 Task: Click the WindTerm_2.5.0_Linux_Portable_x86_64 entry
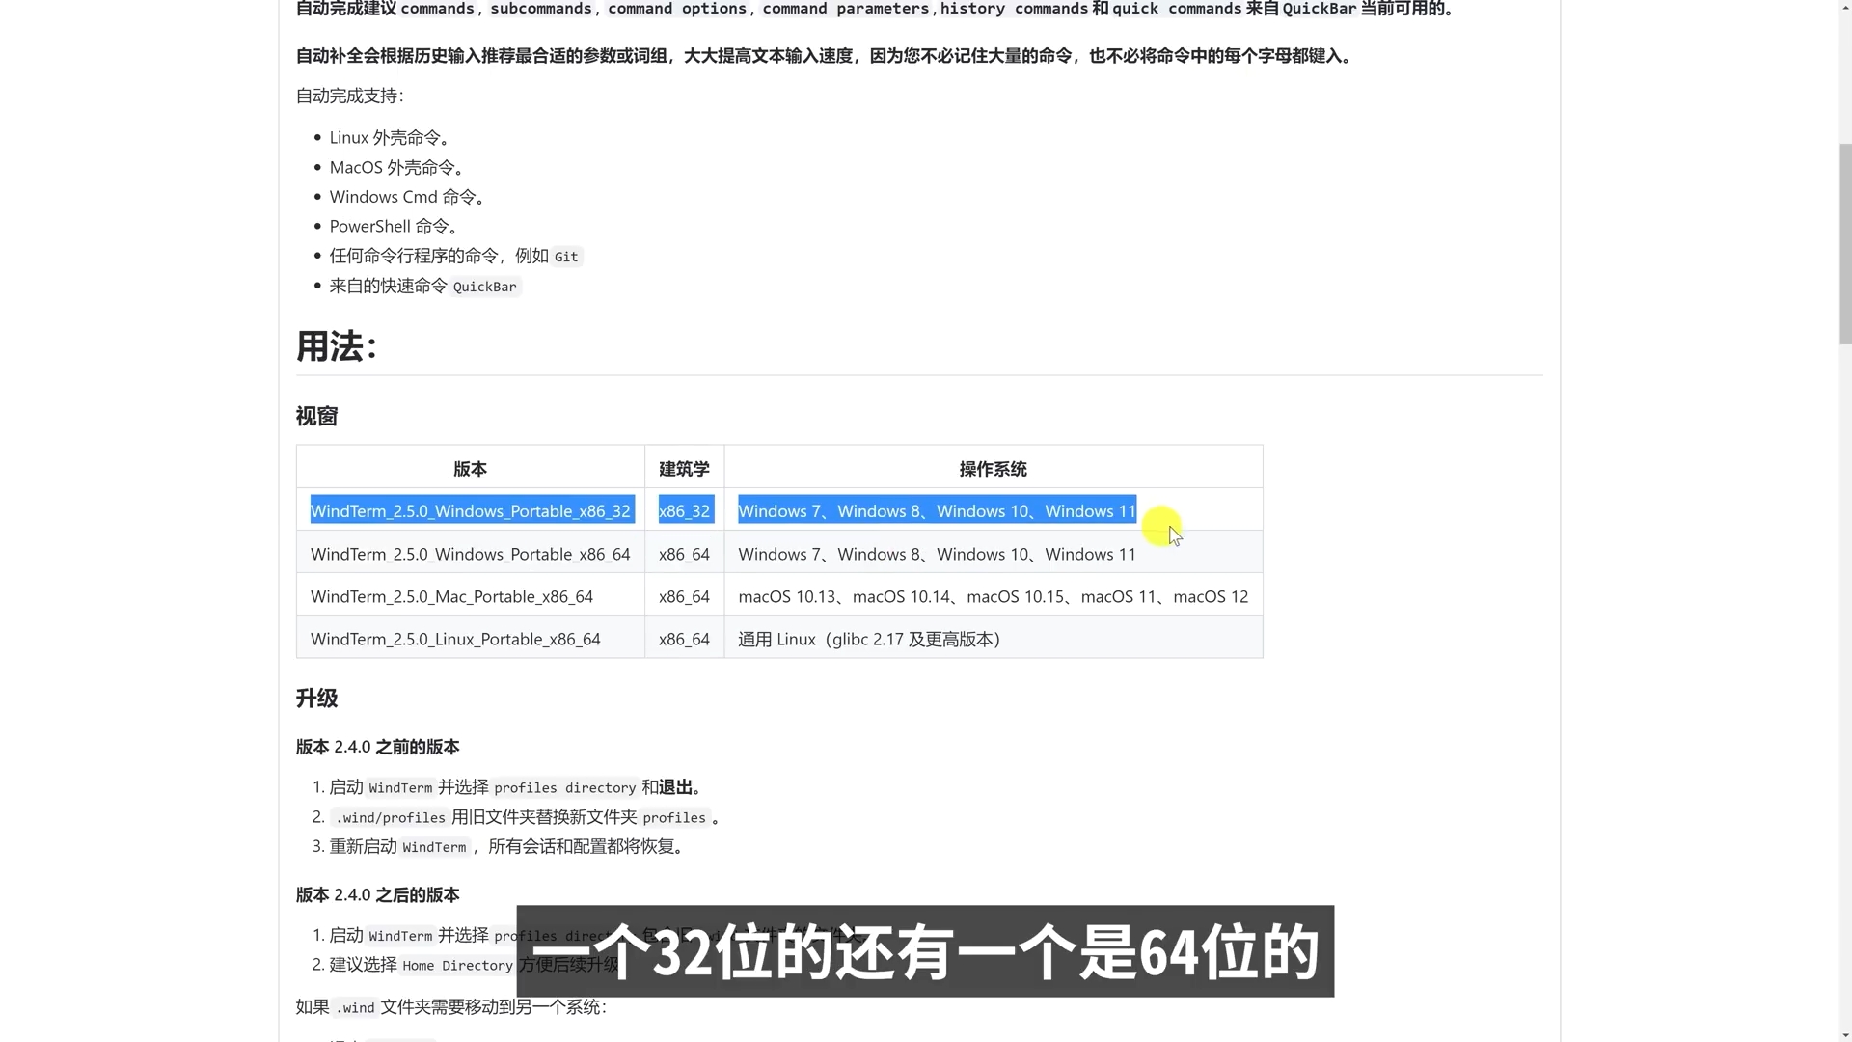click(x=454, y=638)
